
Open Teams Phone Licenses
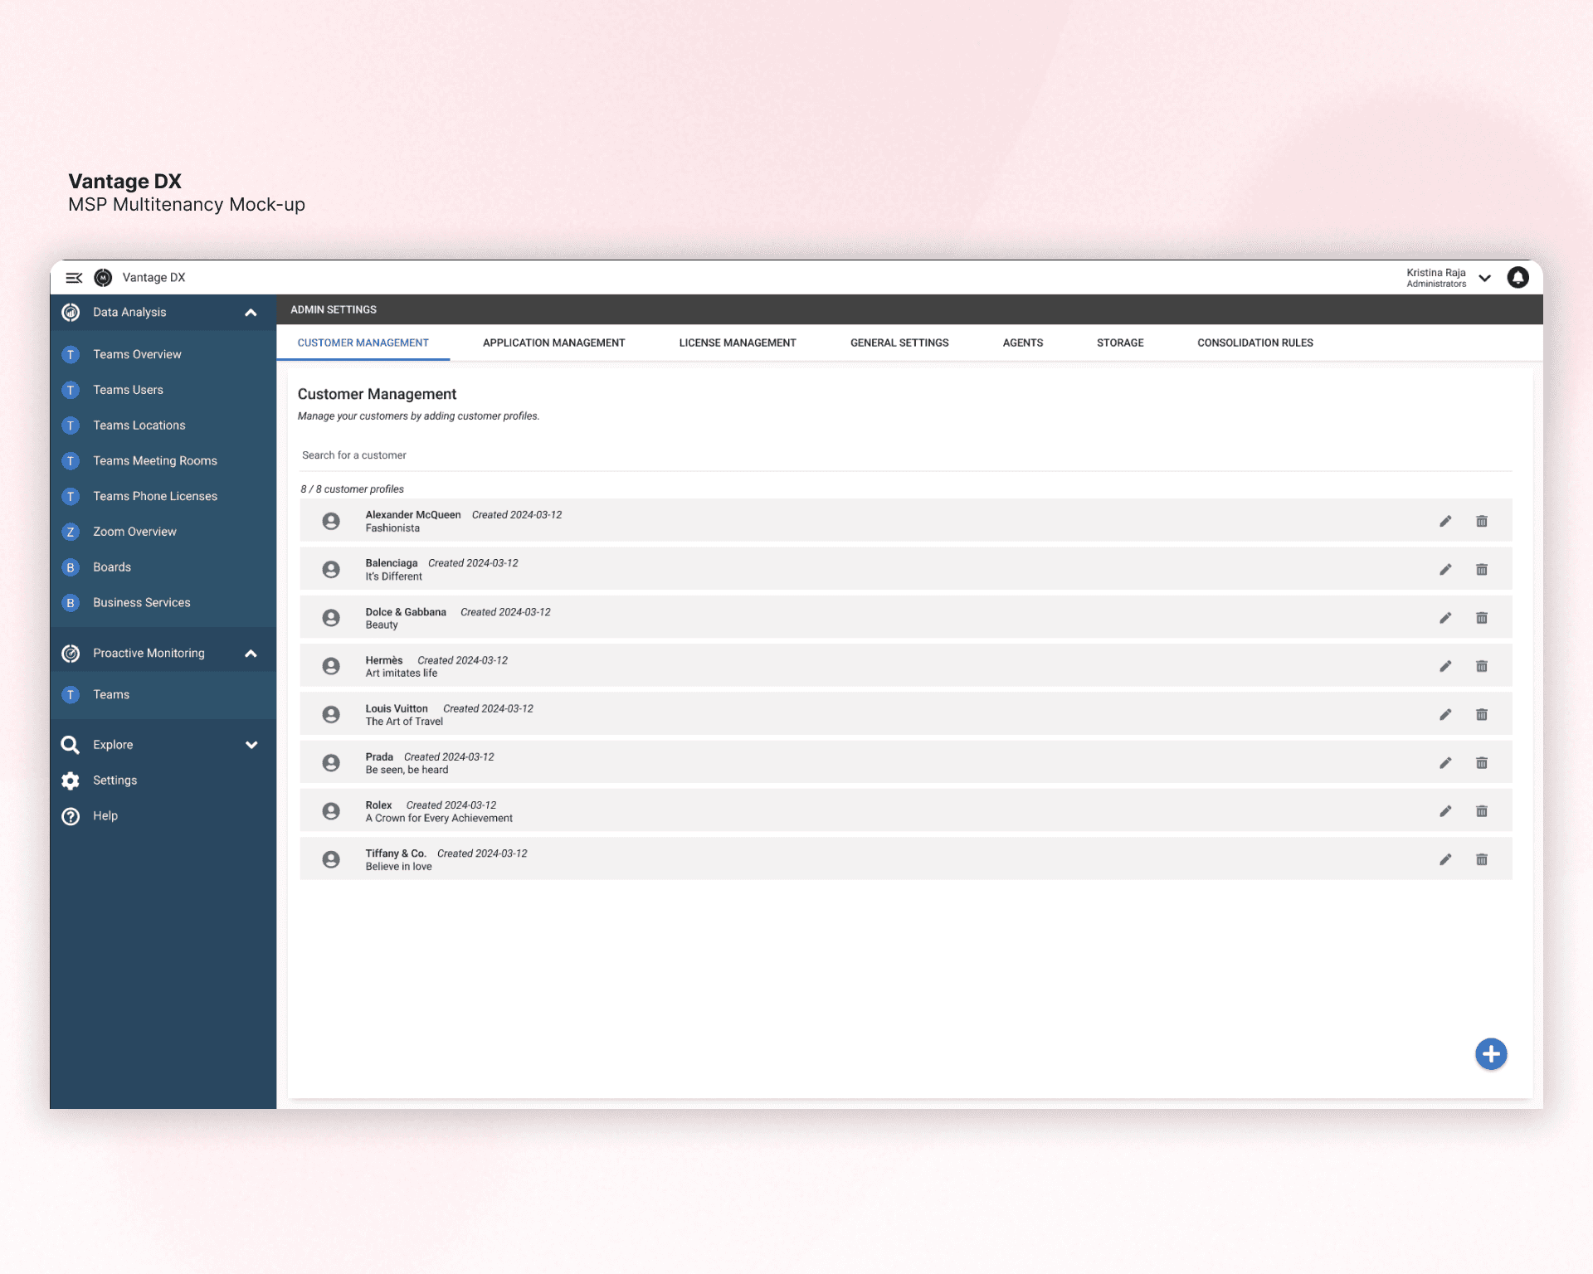point(155,496)
